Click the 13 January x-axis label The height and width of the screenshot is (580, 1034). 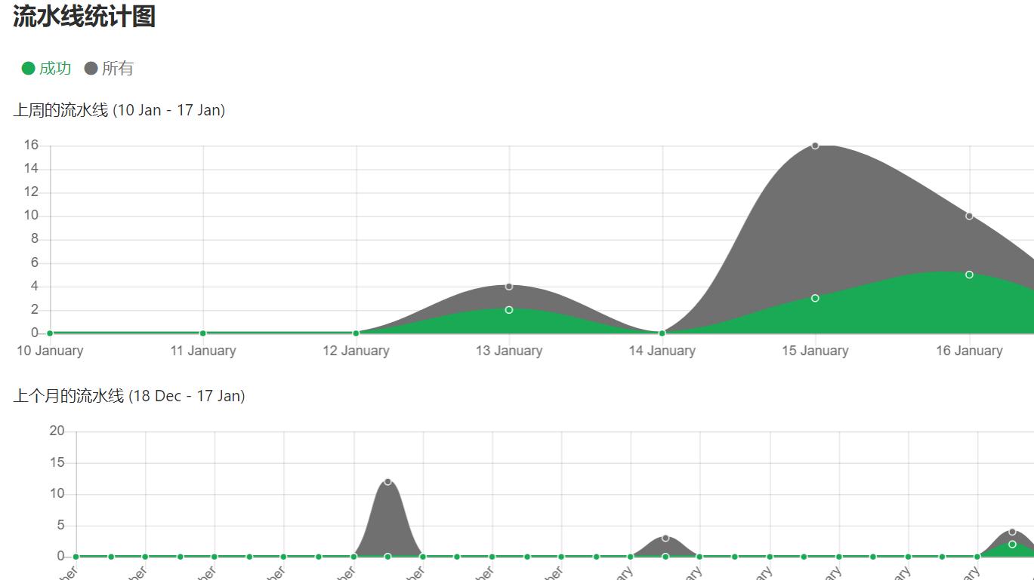point(509,351)
